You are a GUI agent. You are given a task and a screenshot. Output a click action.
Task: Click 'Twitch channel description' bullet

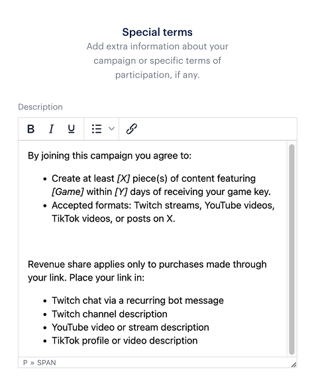pyautogui.click(x=109, y=314)
